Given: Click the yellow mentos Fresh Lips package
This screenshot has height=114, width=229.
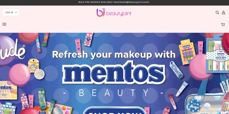Looking at the screenshot, I should [x=187, y=52].
